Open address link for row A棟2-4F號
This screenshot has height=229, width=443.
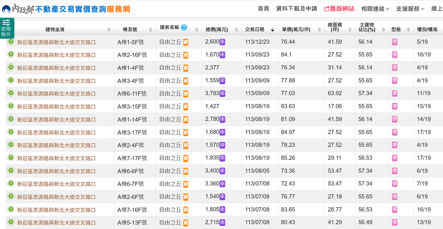click(56, 145)
